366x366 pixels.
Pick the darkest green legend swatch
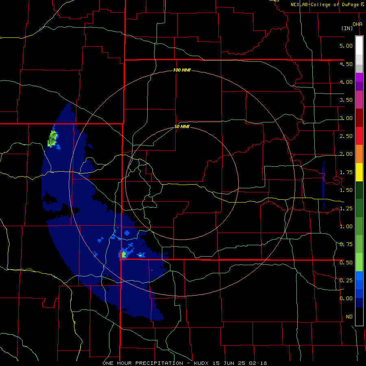[359, 190]
